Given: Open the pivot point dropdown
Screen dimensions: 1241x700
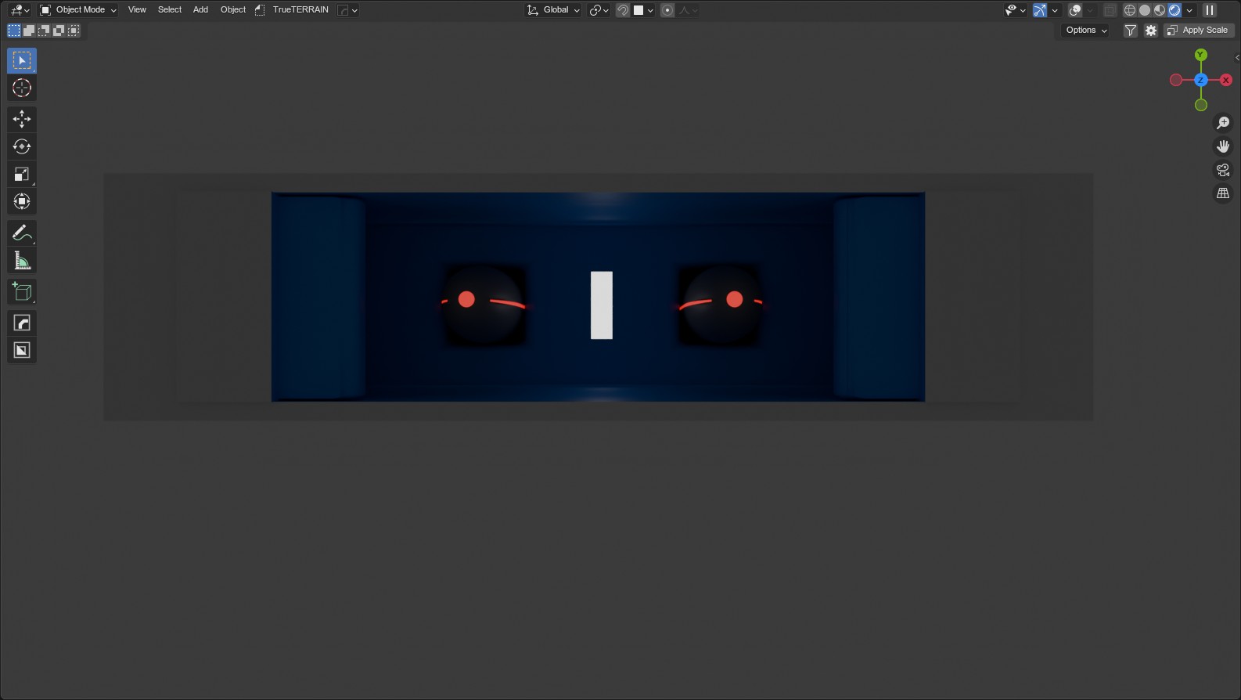Looking at the screenshot, I should coord(599,10).
